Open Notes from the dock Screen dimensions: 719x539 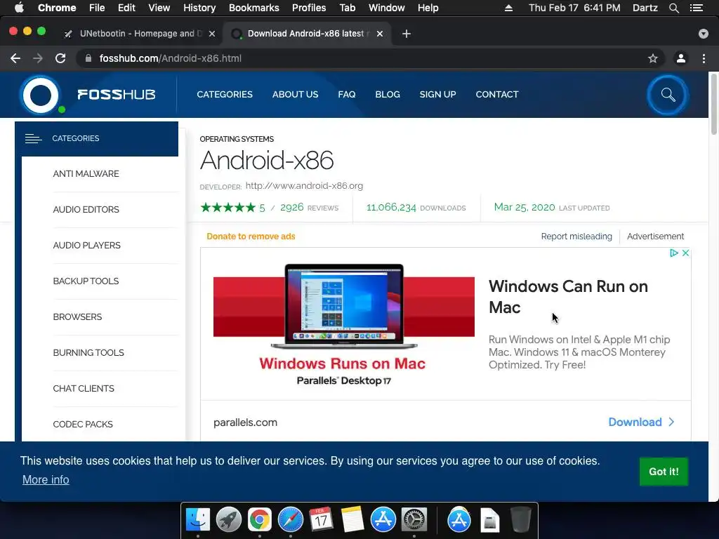tap(352, 520)
